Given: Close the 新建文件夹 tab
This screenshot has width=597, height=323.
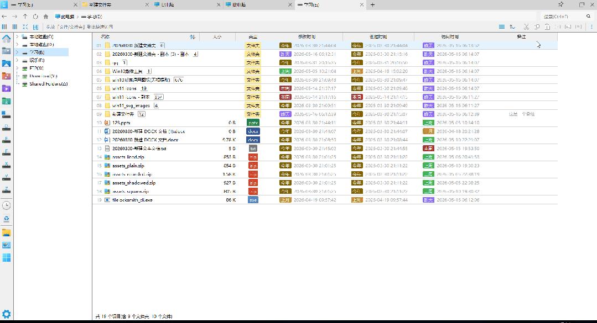Looking at the screenshot, I should tap(147, 4).
